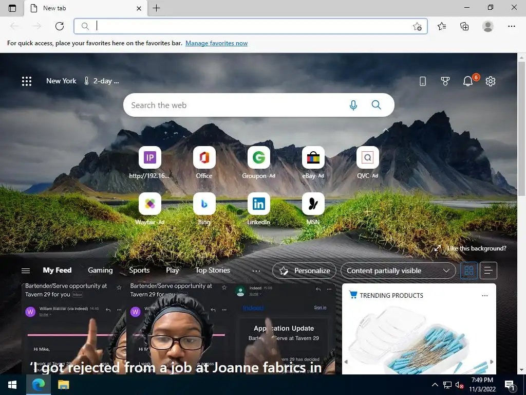The width and height of the screenshot is (526, 395).
Task: Open the trending product image
Action: tap(419, 339)
